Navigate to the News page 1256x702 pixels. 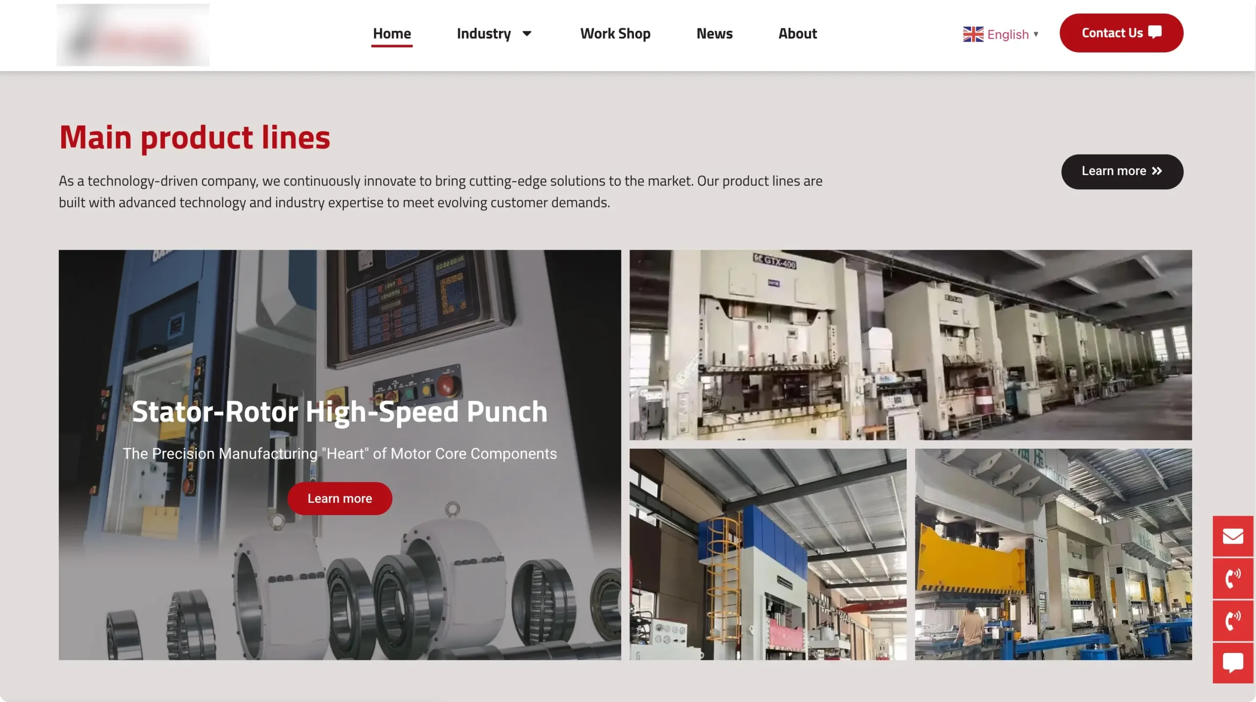714,33
